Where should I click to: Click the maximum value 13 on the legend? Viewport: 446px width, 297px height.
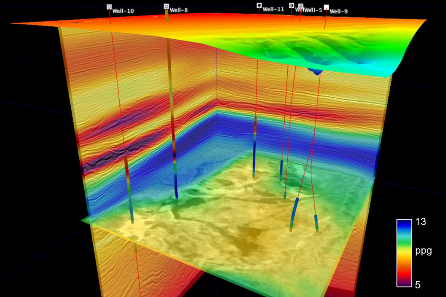421,222
